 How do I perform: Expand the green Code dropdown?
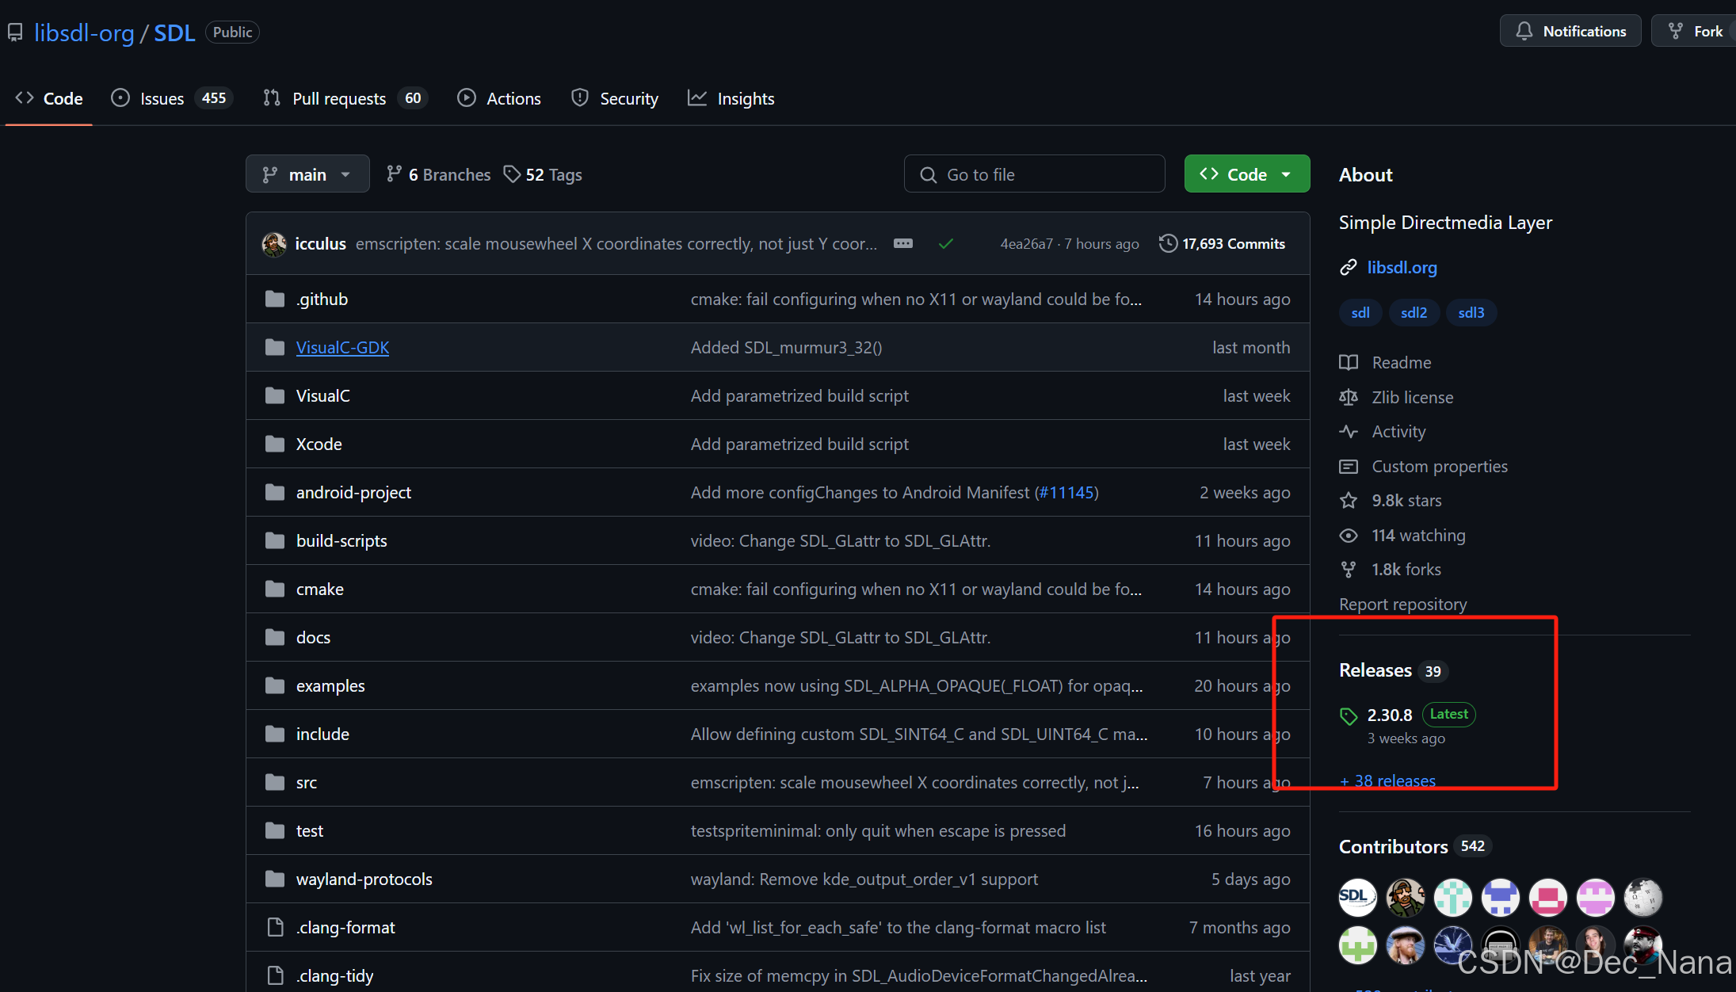pyautogui.click(x=1246, y=174)
